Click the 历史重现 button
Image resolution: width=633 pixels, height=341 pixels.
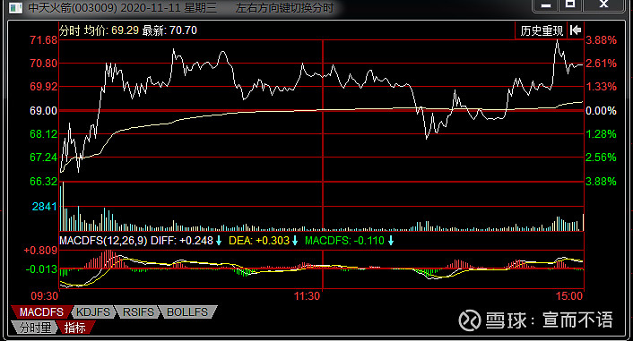541,30
